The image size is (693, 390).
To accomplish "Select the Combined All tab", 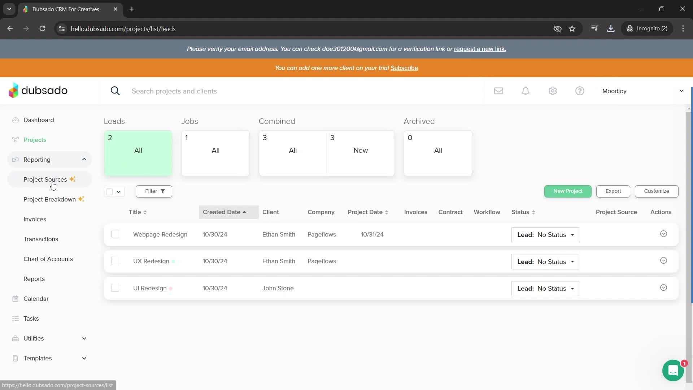I will (x=293, y=153).
